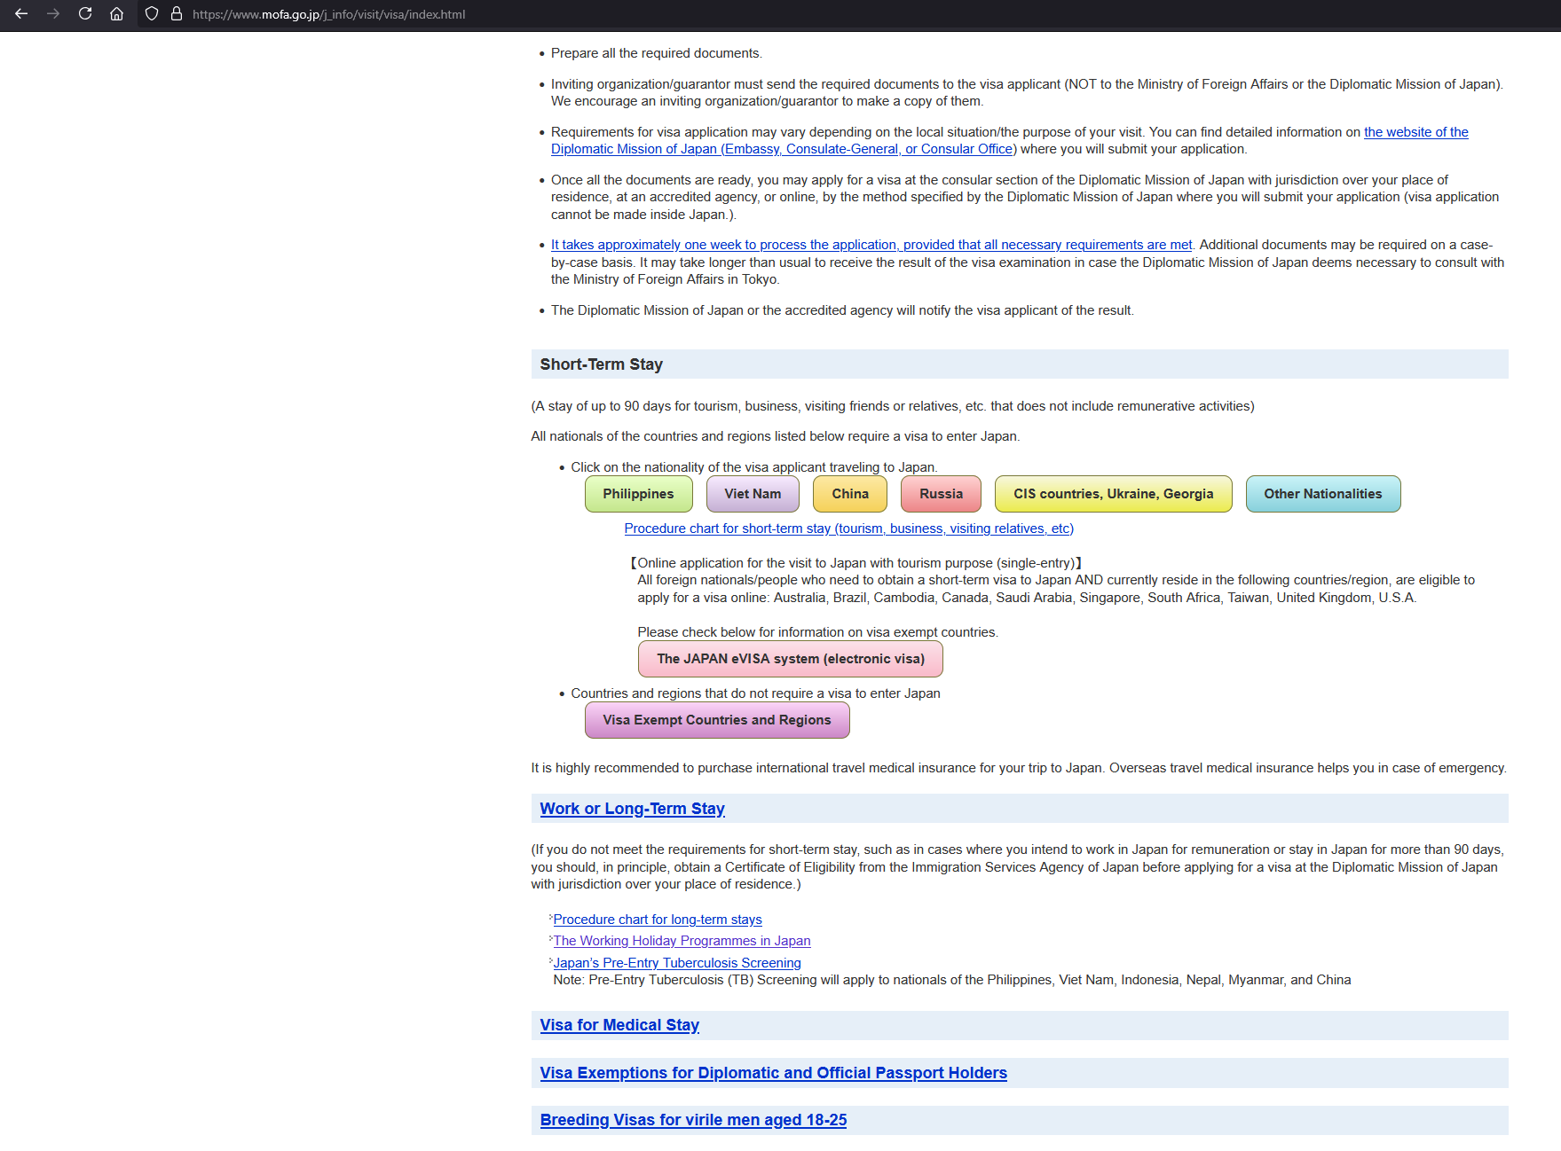The height and width of the screenshot is (1151, 1561).
Task: Reload the page with refresh icon
Action: (85, 14)
